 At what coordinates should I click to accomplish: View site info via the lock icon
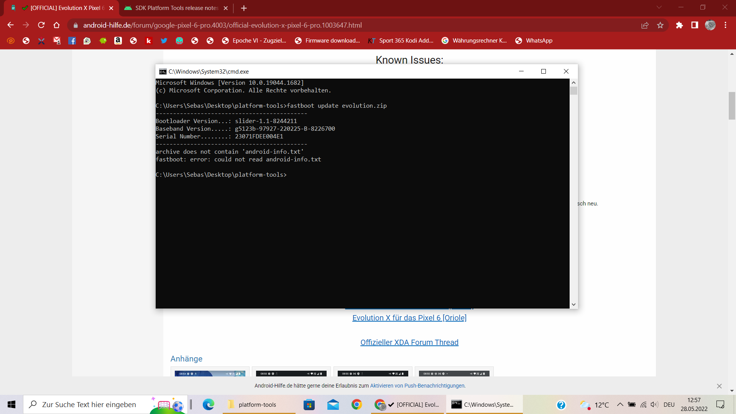coord(76,25)
